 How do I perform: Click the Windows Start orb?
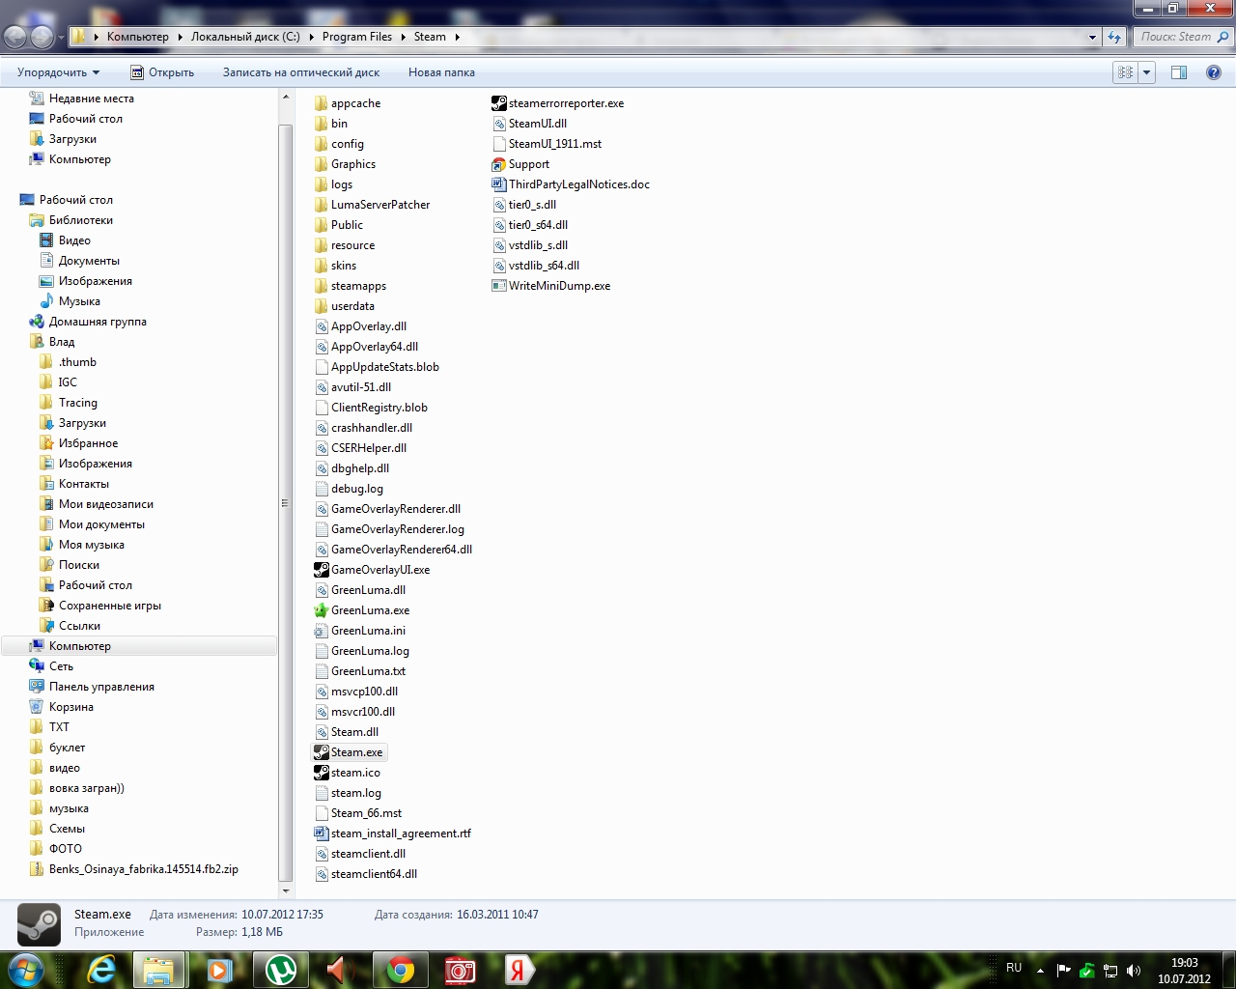(x=26, y=969)
